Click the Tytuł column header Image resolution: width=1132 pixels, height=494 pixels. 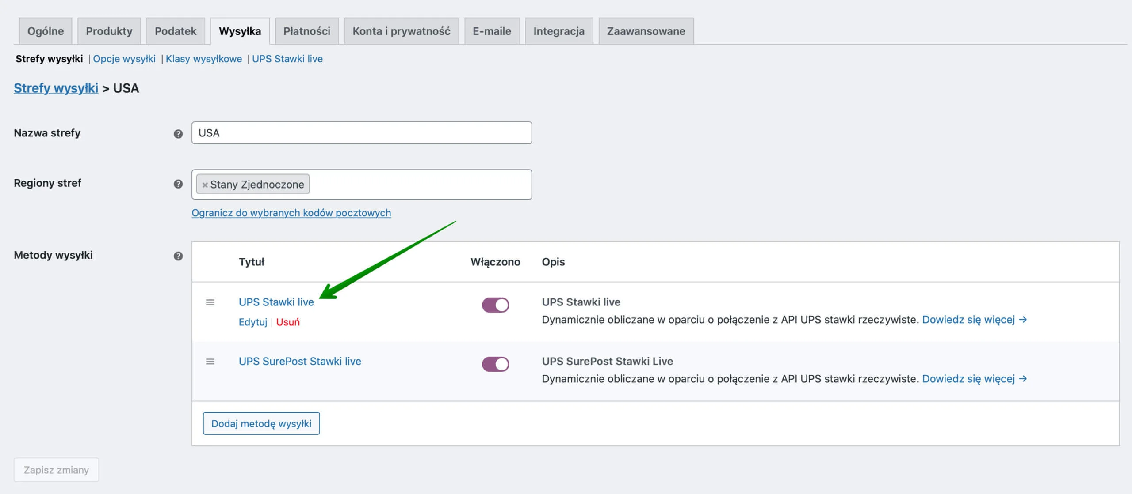(x=252, y=262)
